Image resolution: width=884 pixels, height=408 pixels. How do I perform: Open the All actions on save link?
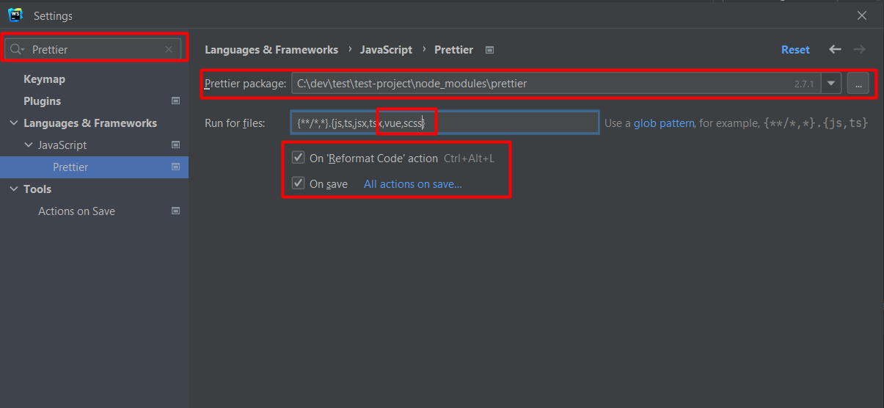[x=412, y=184]
